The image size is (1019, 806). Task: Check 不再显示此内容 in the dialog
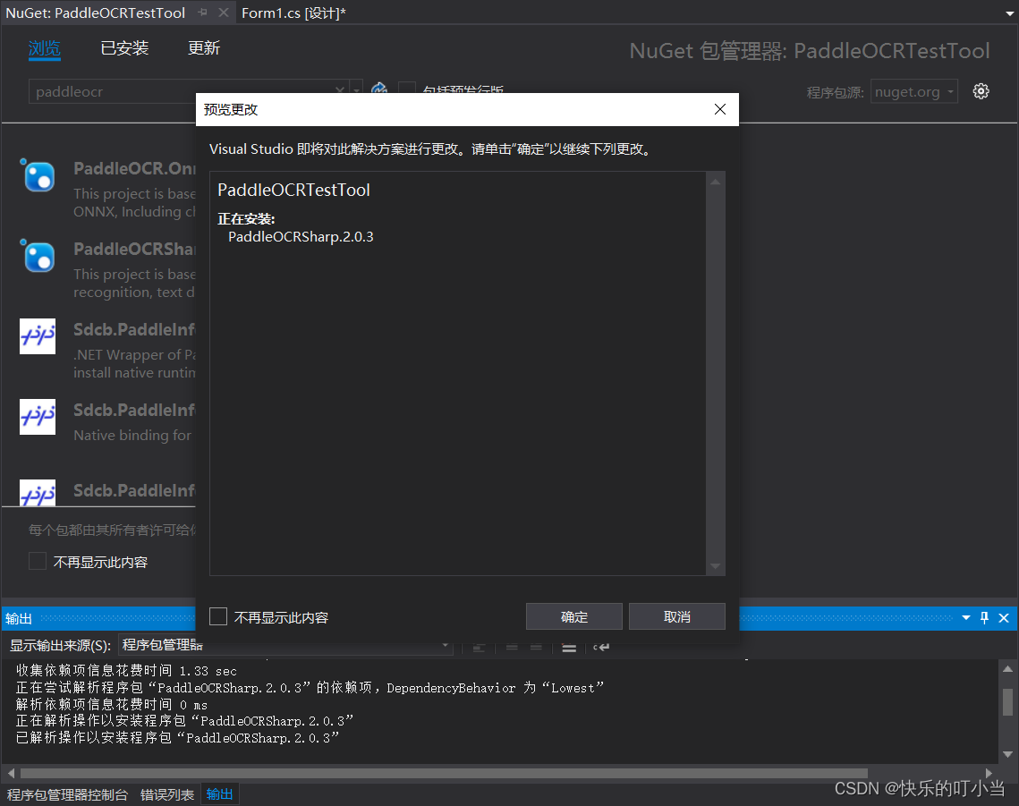[x=217, y=615]
